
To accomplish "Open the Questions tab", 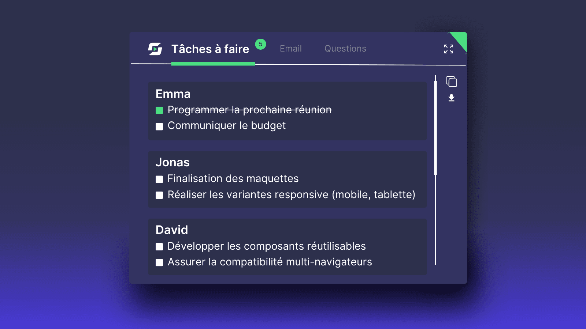I will (x=345, y=49).
